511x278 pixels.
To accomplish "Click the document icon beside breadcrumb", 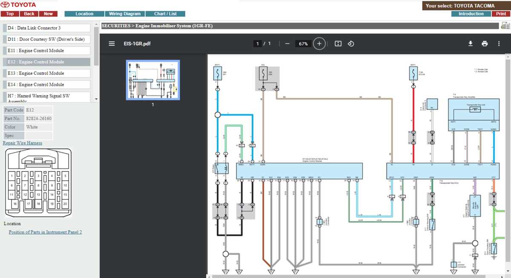I will coord(505,26).
